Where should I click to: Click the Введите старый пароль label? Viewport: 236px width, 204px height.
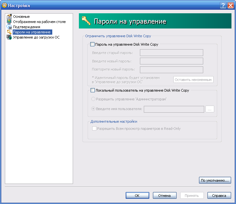(x=113, y=53)
